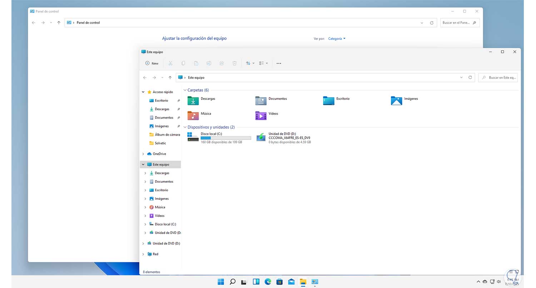Viewport: 536px width, 288px height.
Task: Select the Escritorio folder in the Carpetas group
Action: (337, 100)
